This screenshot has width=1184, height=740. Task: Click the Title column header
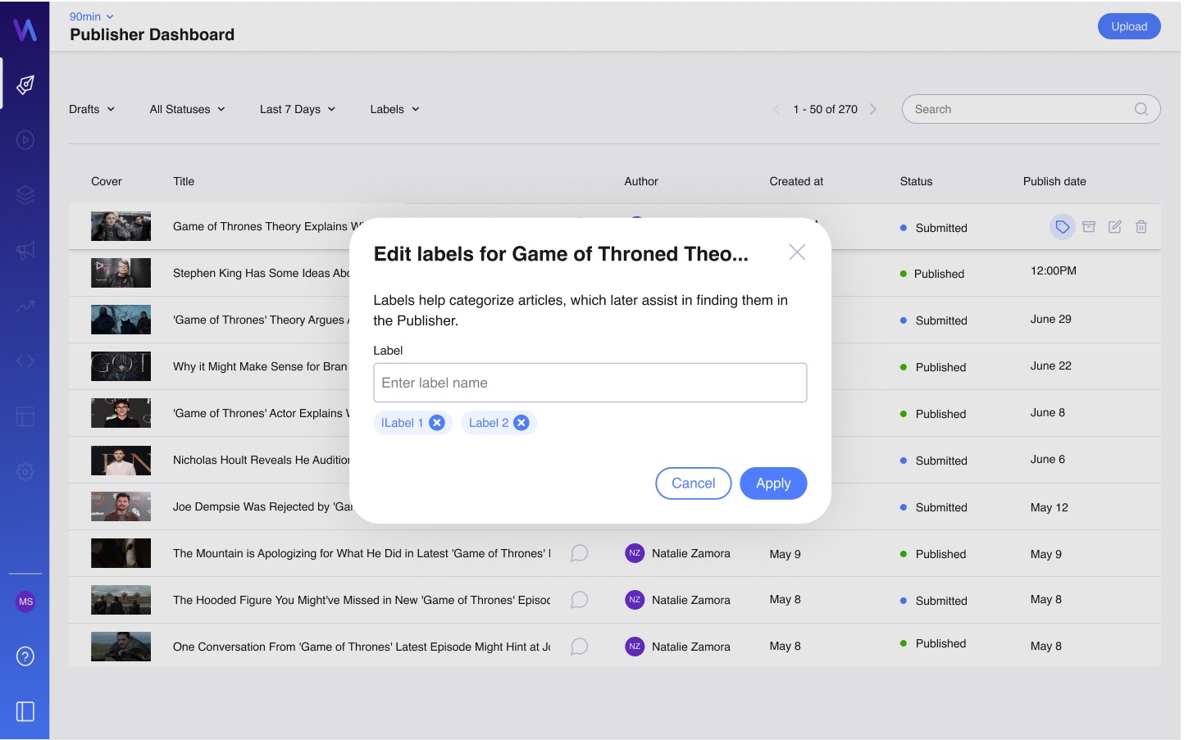tap(184, 181)
